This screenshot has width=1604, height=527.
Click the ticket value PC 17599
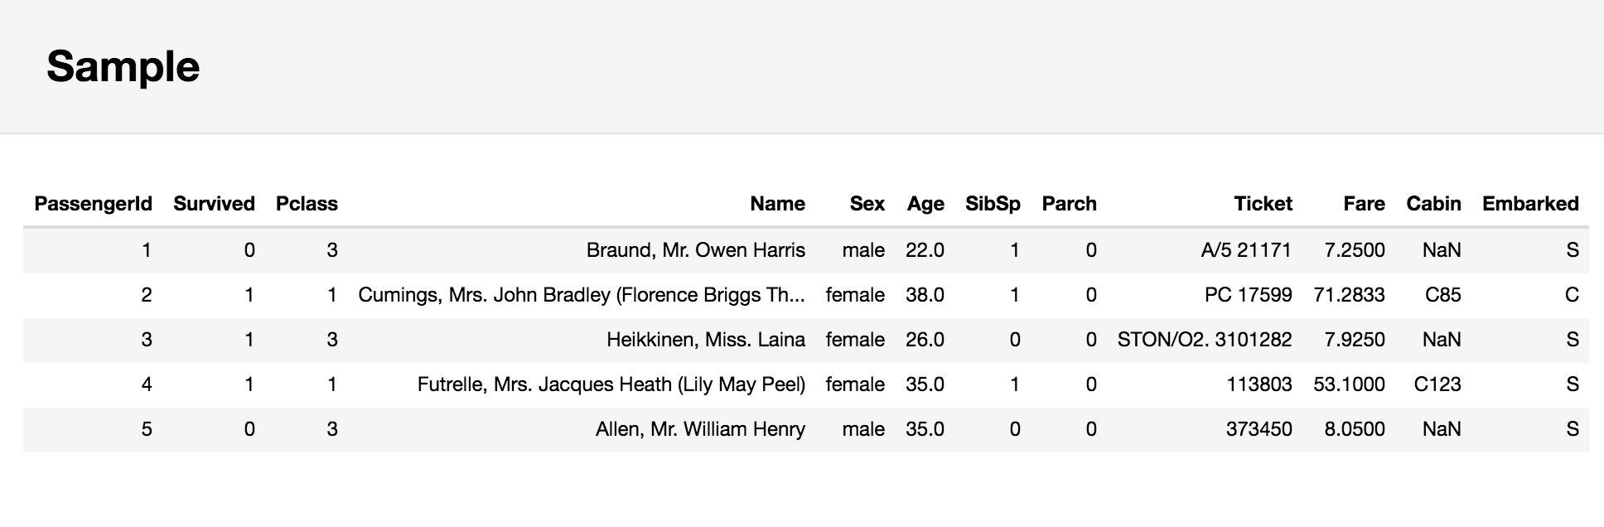coord(1248,295)
